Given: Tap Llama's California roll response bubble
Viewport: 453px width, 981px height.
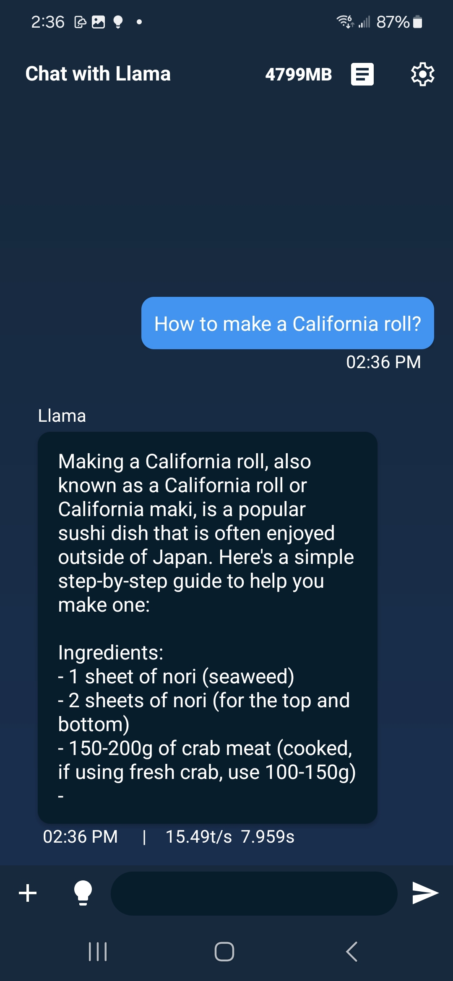Looking at the screenshot, I should point(207,627).
